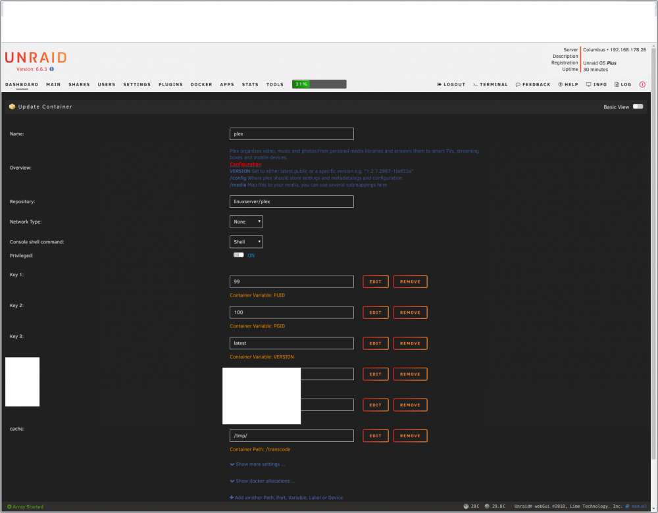Click the 31% usage progress bar

click(x=319, y=84)
